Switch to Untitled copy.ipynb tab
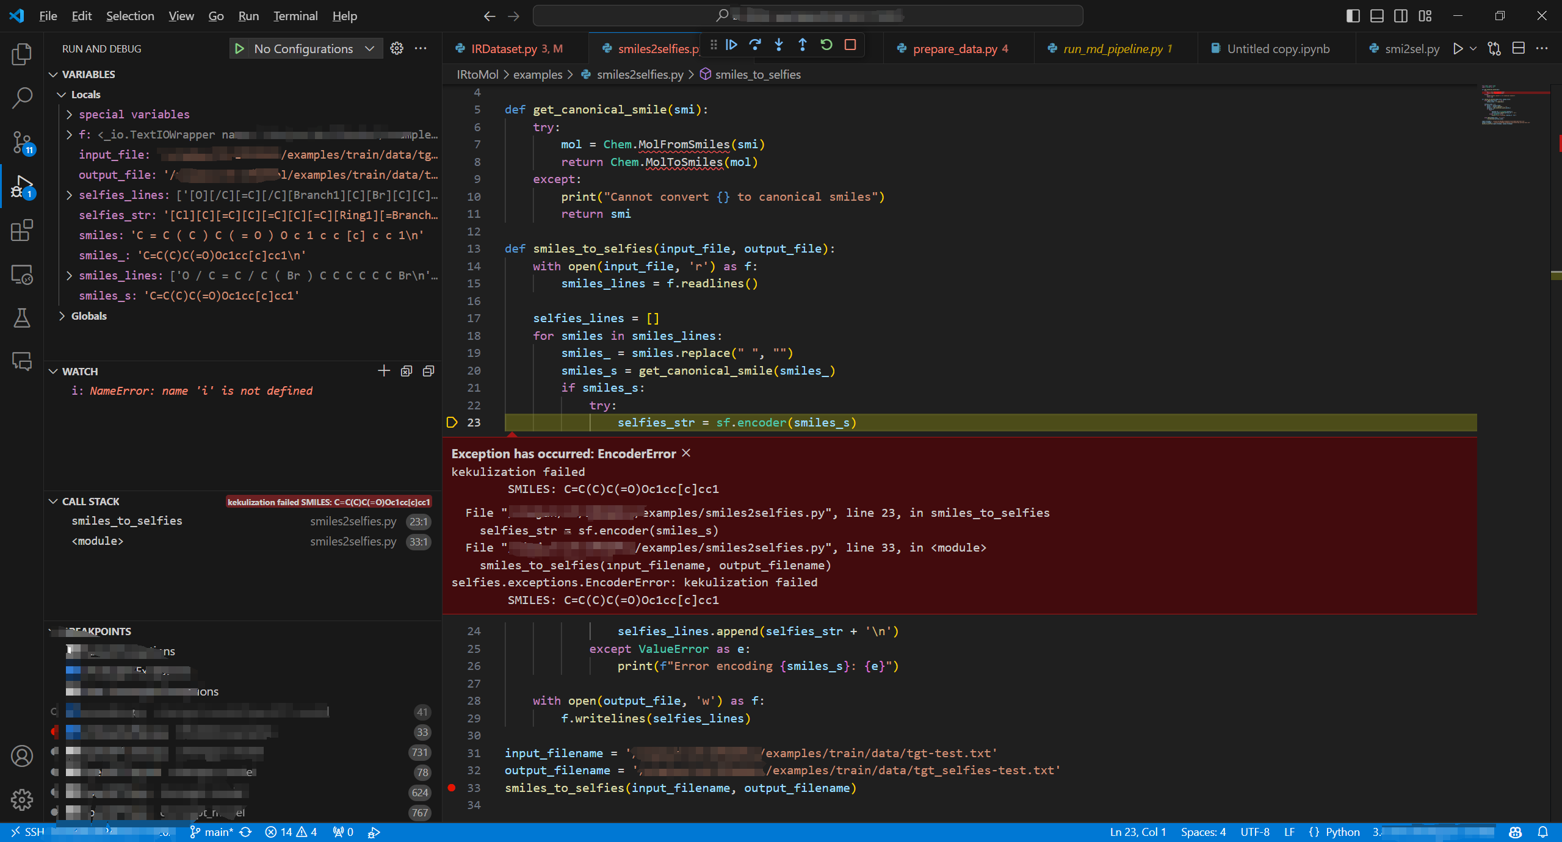This screenshot has height=842, width=1562. (1278, 49)
